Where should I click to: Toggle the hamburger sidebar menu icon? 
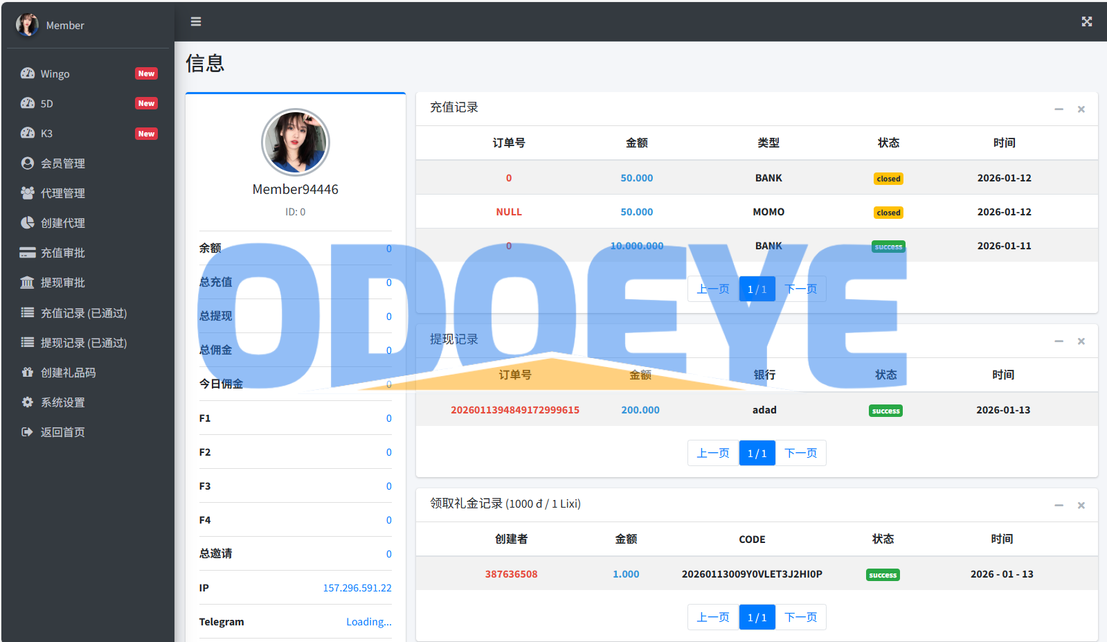(196, 21)
